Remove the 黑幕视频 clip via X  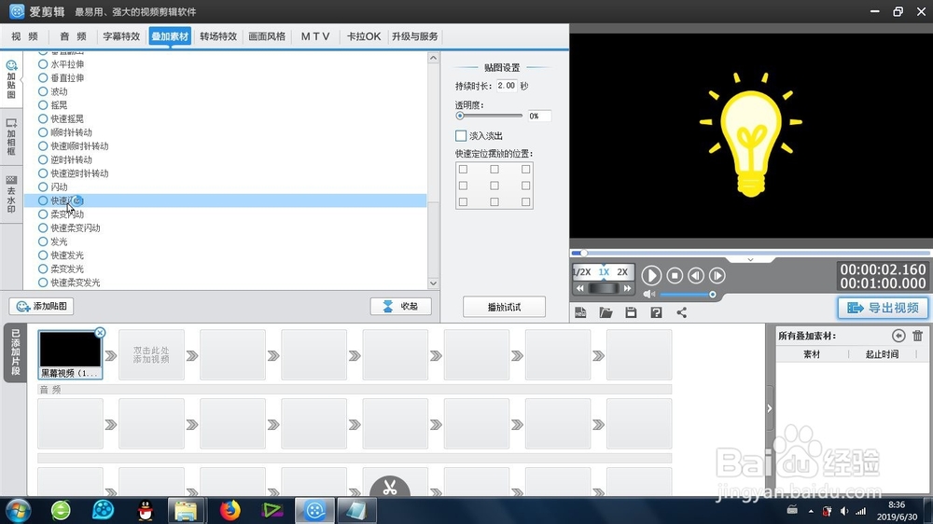point(100,333)
